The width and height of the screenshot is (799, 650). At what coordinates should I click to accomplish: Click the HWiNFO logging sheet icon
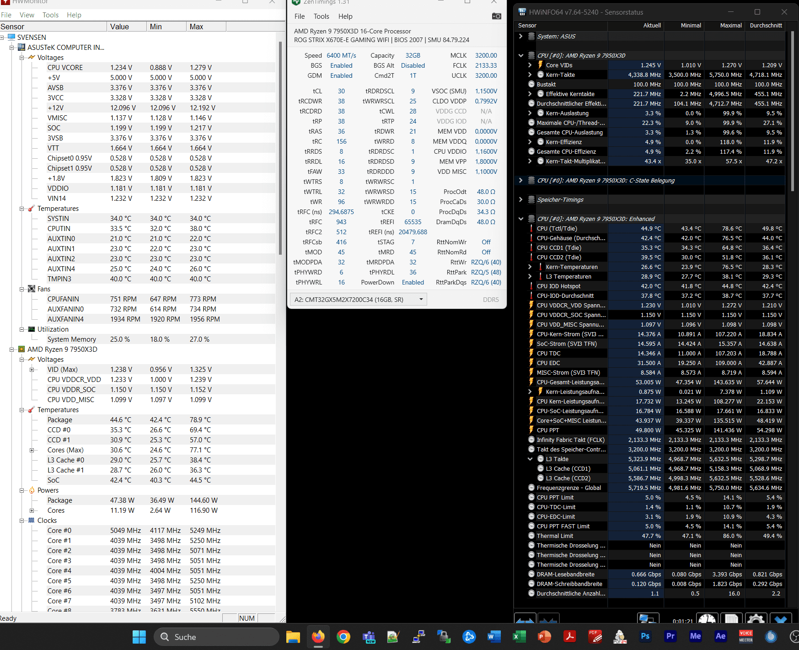pos(731,618)
